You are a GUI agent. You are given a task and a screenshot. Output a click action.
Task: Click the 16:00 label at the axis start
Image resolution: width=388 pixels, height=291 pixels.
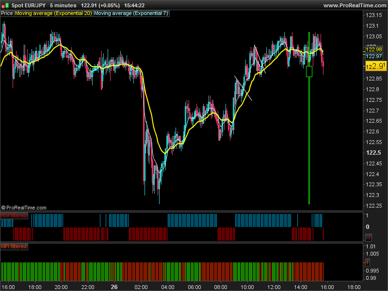[x=8, y=287]
